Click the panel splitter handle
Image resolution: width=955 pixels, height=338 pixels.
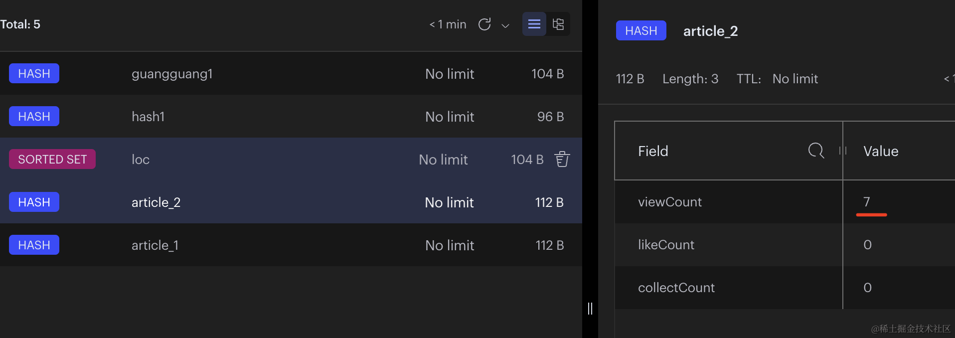590,309
